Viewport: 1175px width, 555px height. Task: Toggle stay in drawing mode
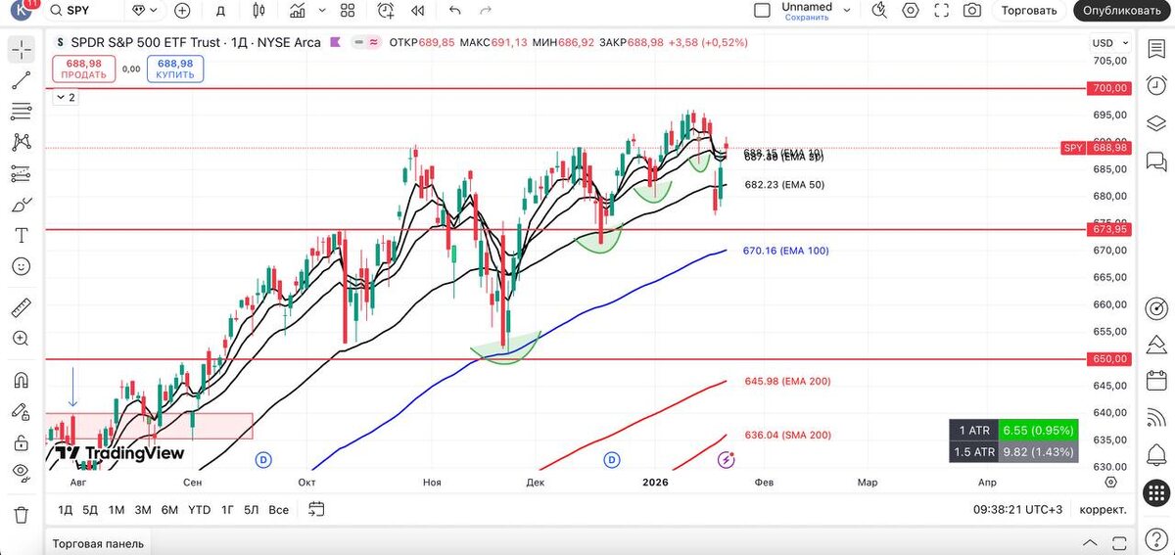tap(22, 411)
